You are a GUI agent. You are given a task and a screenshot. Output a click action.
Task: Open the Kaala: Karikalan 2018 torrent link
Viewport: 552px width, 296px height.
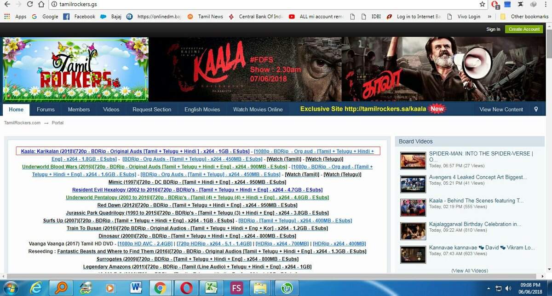[133, 151]
